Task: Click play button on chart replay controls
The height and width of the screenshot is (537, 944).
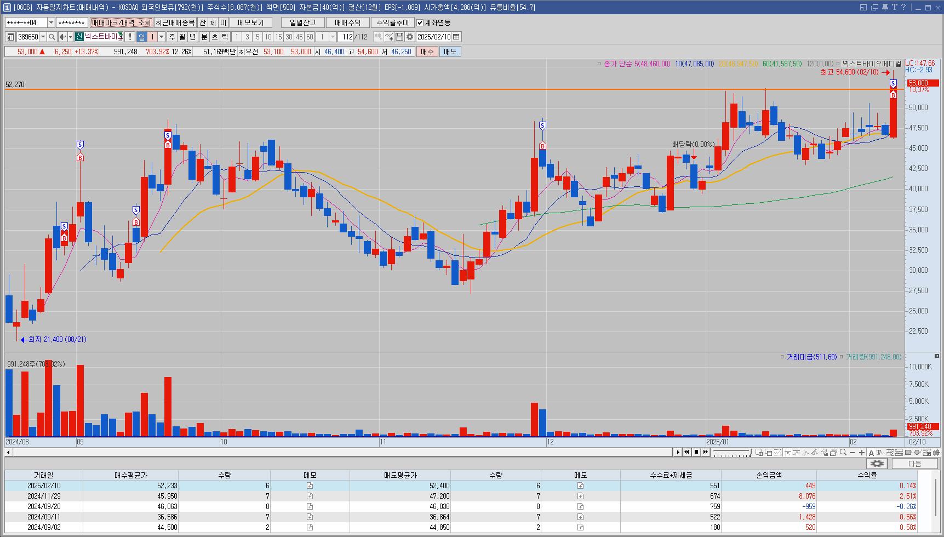Action: point(678,452)
